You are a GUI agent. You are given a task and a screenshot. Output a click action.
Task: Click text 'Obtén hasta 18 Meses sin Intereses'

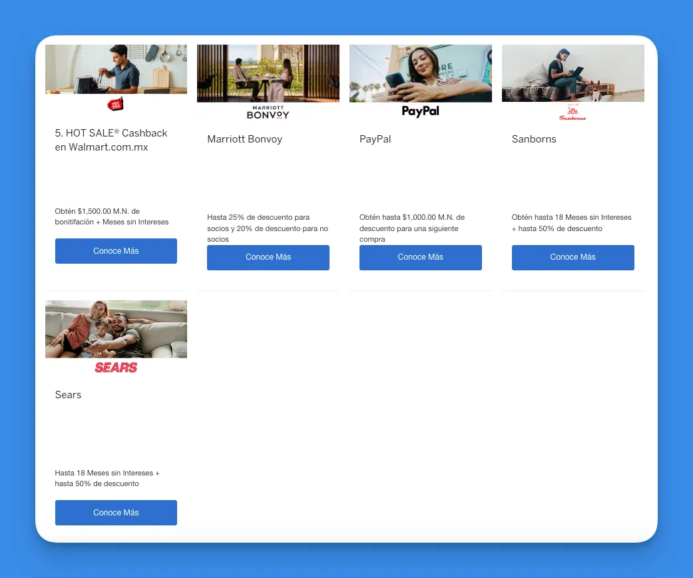571,217
